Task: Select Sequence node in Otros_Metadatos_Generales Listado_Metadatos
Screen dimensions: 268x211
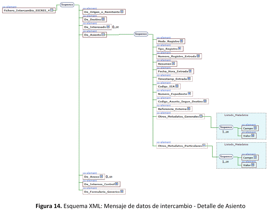Action: pyautogui.click(x=226, y=127)
